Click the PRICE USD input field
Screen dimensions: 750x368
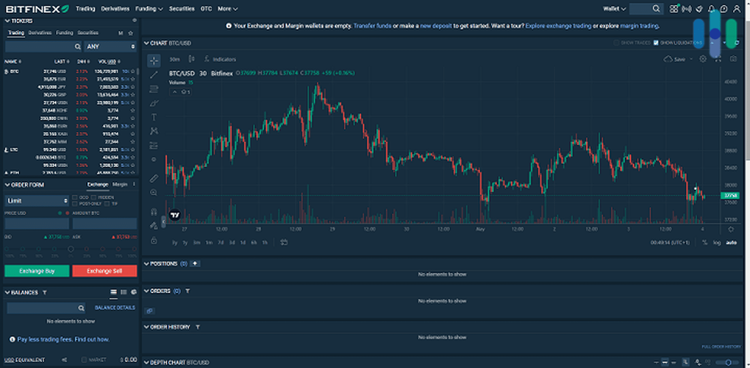37,224
